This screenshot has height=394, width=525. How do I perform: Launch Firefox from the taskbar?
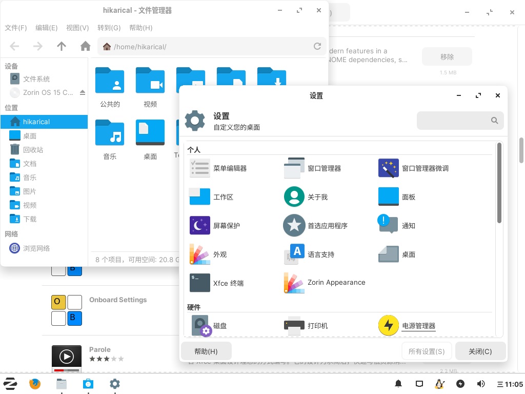(x=35, y=383)
